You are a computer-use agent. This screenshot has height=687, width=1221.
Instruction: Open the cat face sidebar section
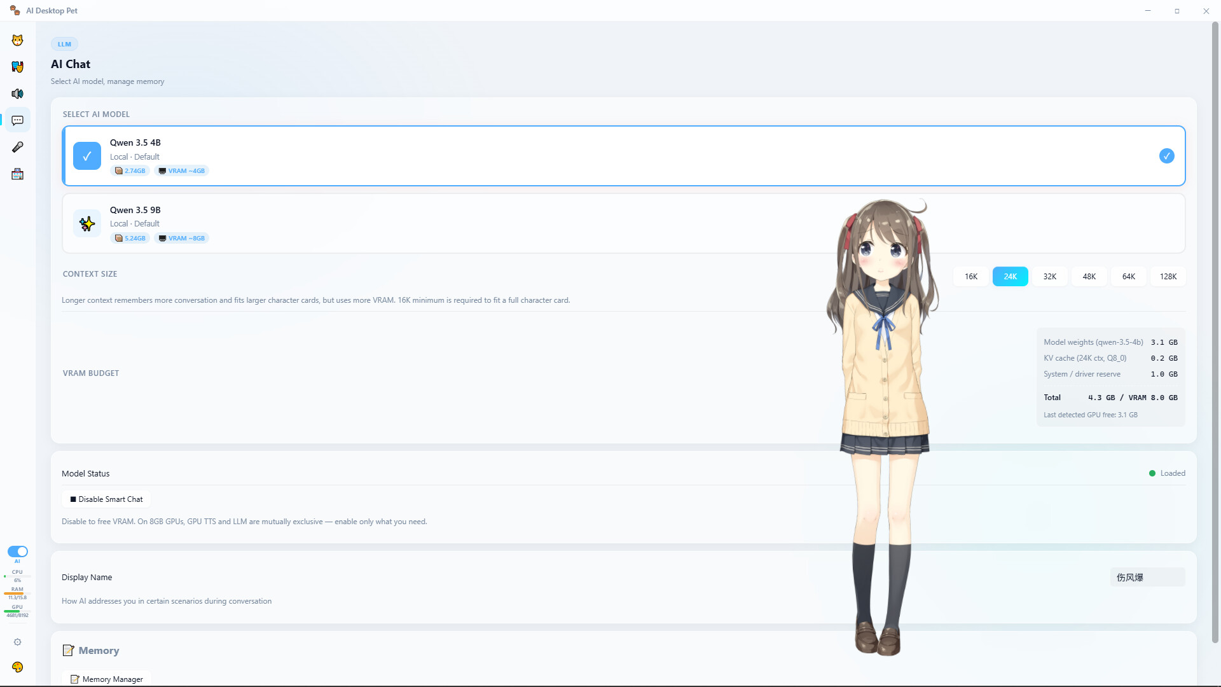point(17,40)
